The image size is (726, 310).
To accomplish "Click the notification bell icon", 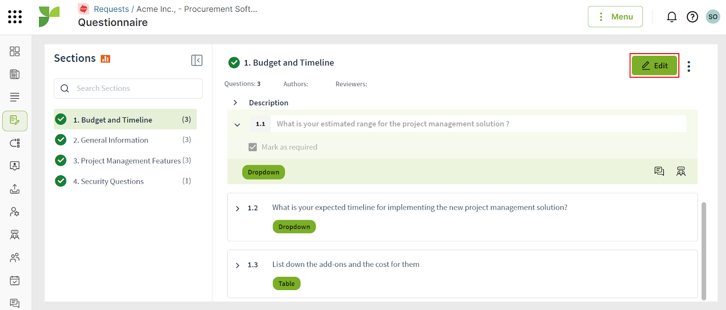I will point(672,17).
